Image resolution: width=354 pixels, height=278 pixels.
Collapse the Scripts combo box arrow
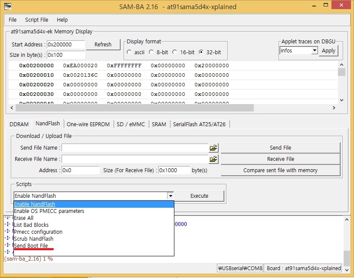170,196
